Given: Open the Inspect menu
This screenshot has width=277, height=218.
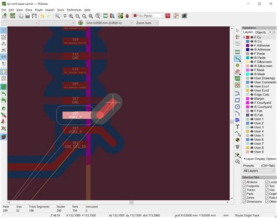Looking at the screenshot, I should click(x=50, y=10).
